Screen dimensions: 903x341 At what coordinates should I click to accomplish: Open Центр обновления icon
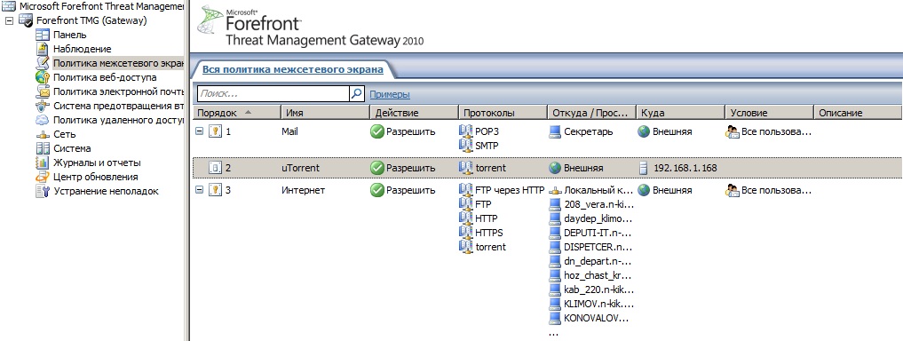pos(43,177)
